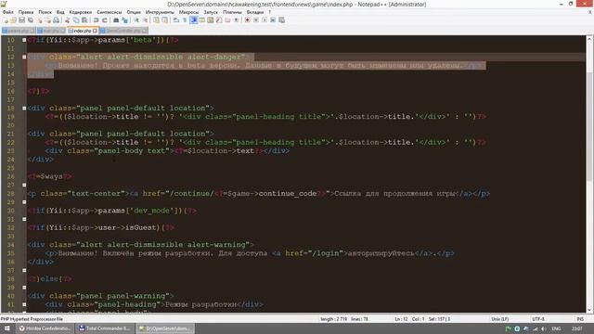This screenshot has height=334, width=594.
Task: Toggle synchronized vertical scrolling icon
Action: 156,20
